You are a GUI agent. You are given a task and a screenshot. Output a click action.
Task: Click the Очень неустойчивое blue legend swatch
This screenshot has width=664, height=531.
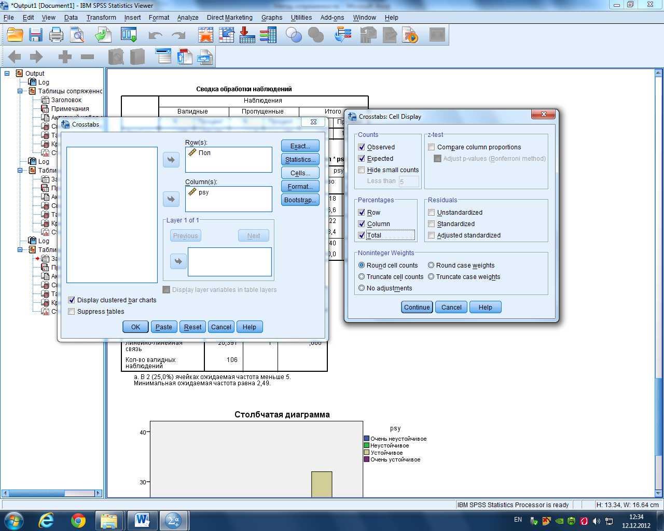pyautogui.click(x=367, y=439)
